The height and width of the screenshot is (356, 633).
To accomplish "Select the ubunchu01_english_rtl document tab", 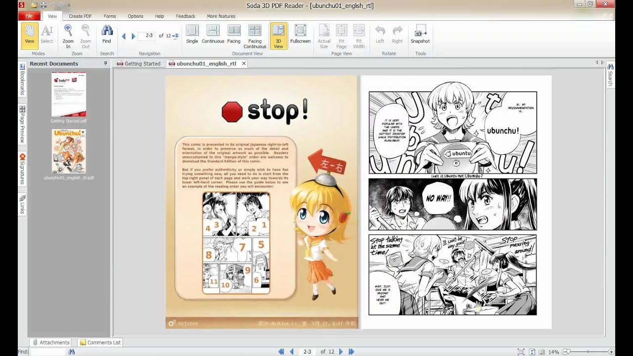I will [206, 64].
